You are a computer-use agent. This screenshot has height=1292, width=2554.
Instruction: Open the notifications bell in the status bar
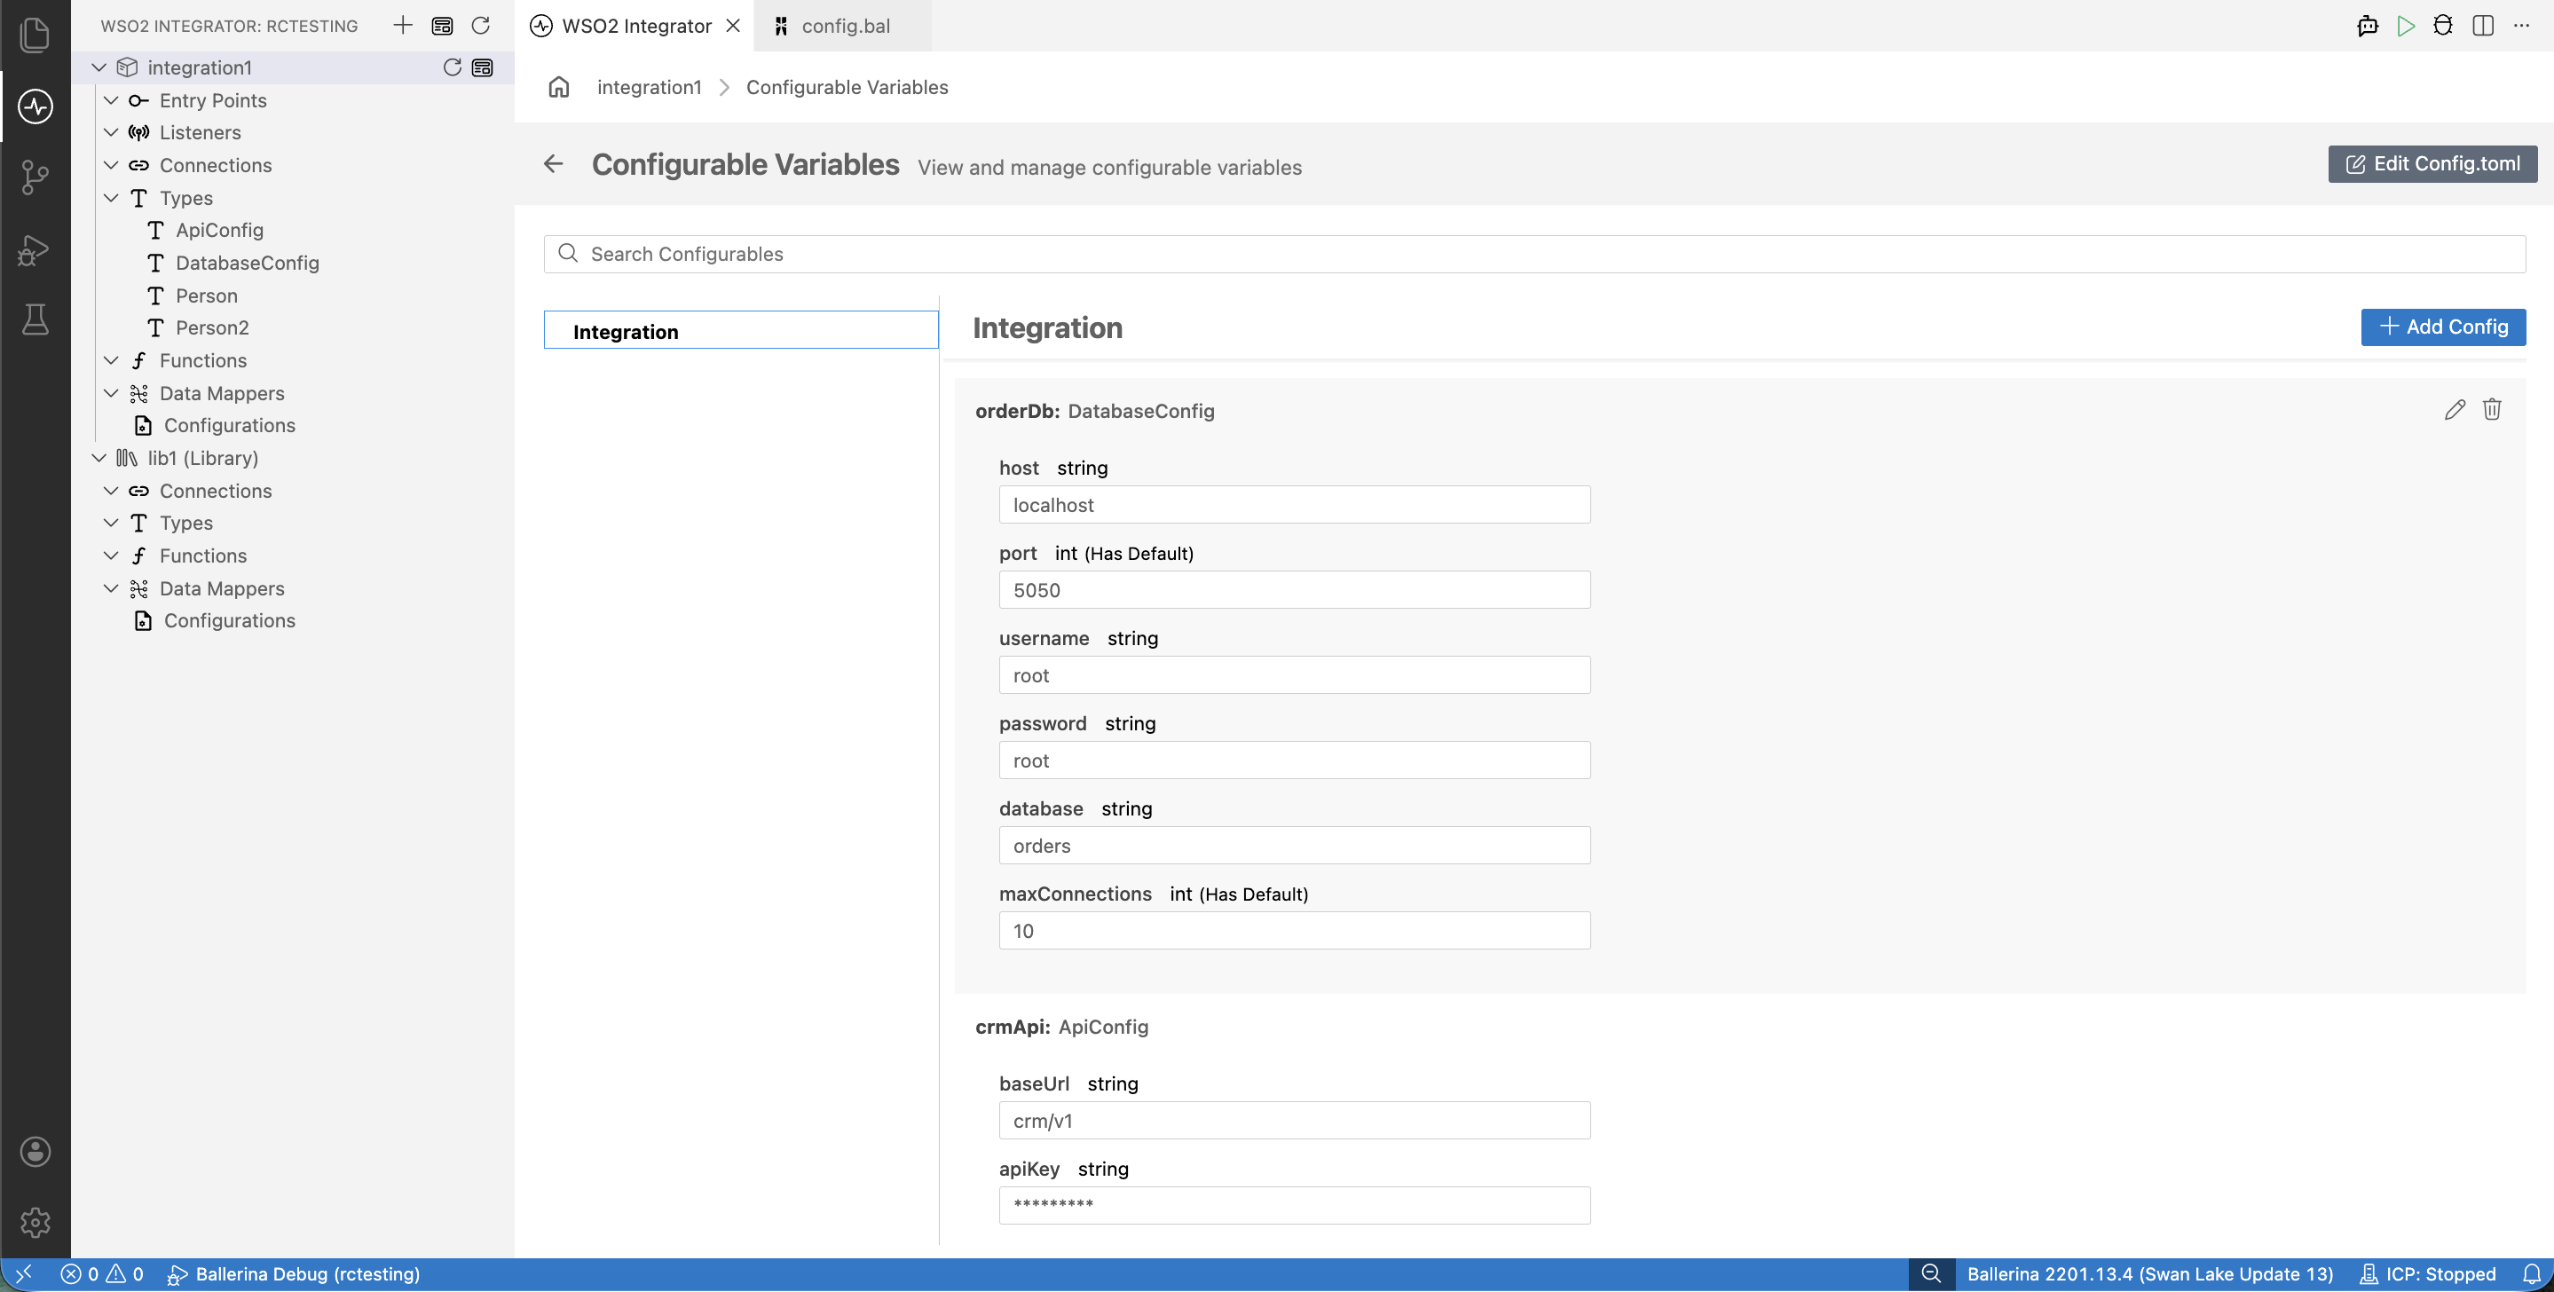2531,1274
